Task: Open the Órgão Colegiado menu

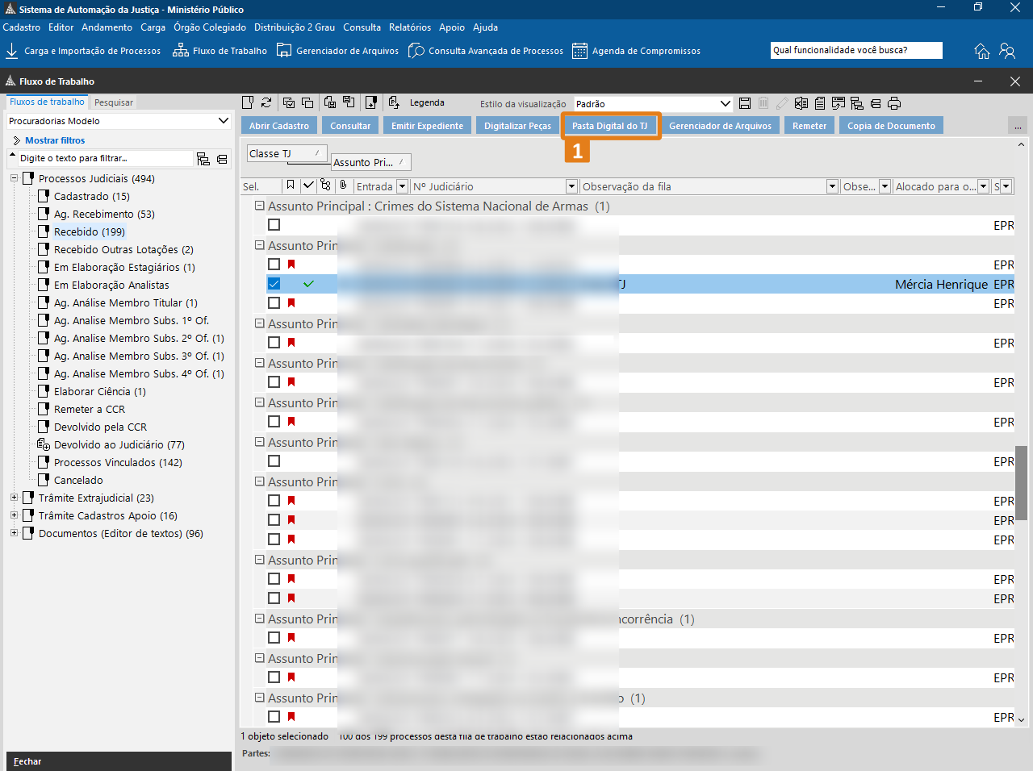Action: pos(210,27)
